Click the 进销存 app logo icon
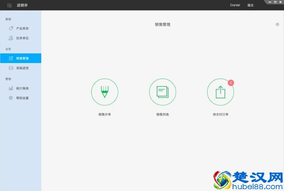 click(9, 5)
